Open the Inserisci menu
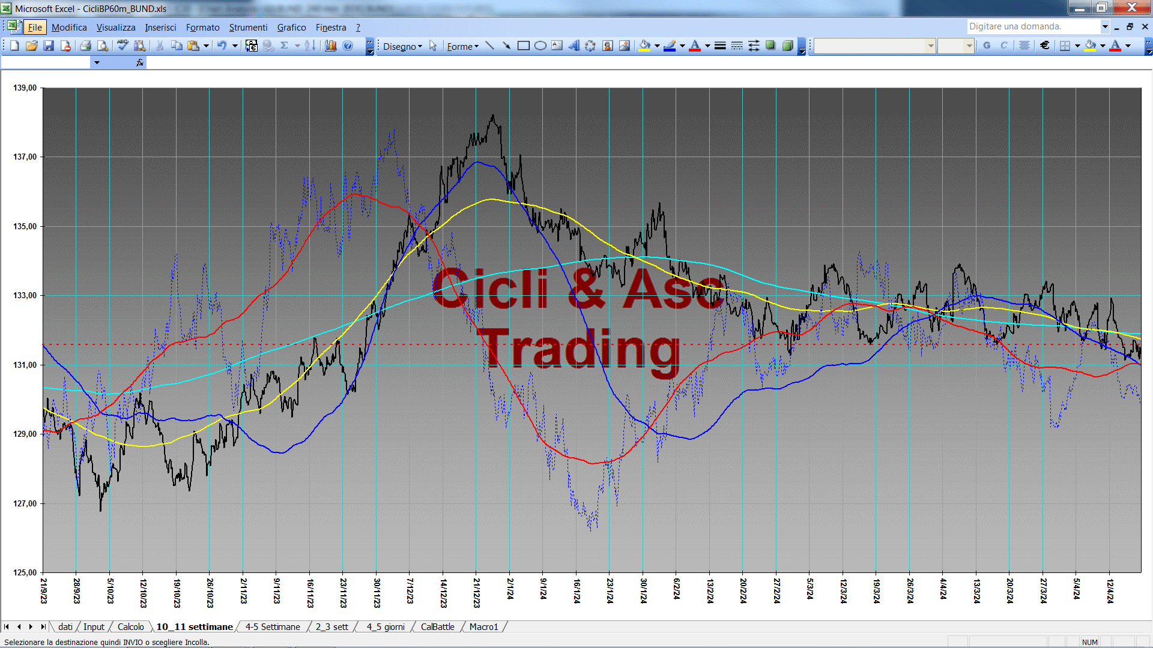The width and height of the screenshot is (1153, 648). point(160,27)
